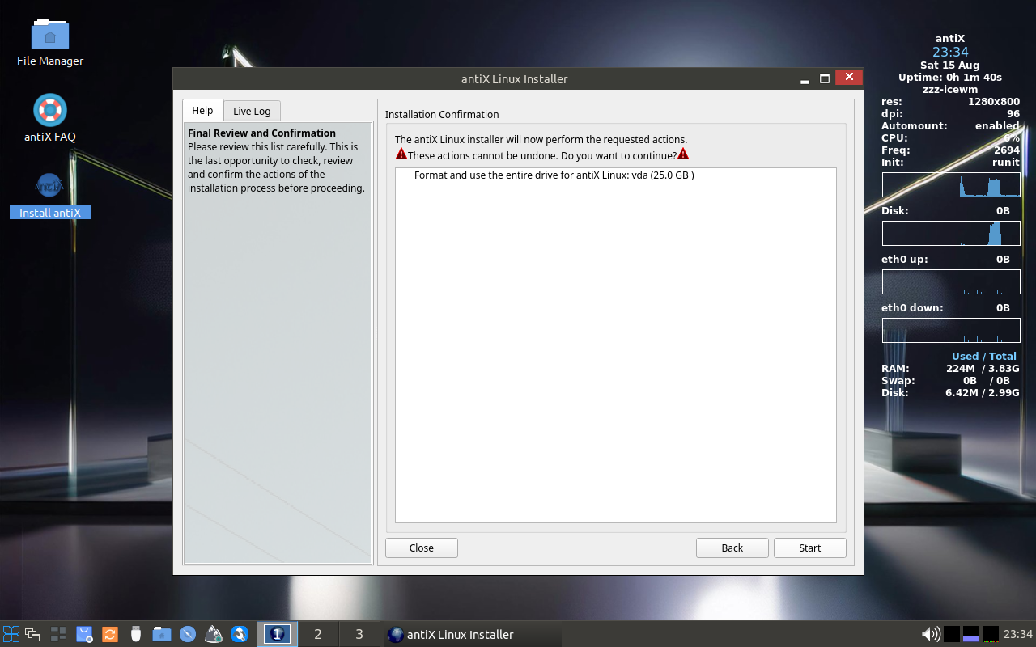The width and height of the screenshot is (1036, 647).
Task: Switch to workspace 2 in taskbar
Action: tap(318, 634)
